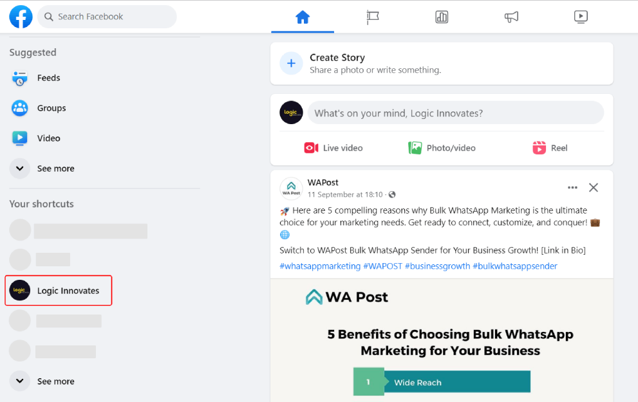Image resolution: width=638 pixels, height=402 pixels.
Task: Click What's on your mind box
Action: [456, 113]
